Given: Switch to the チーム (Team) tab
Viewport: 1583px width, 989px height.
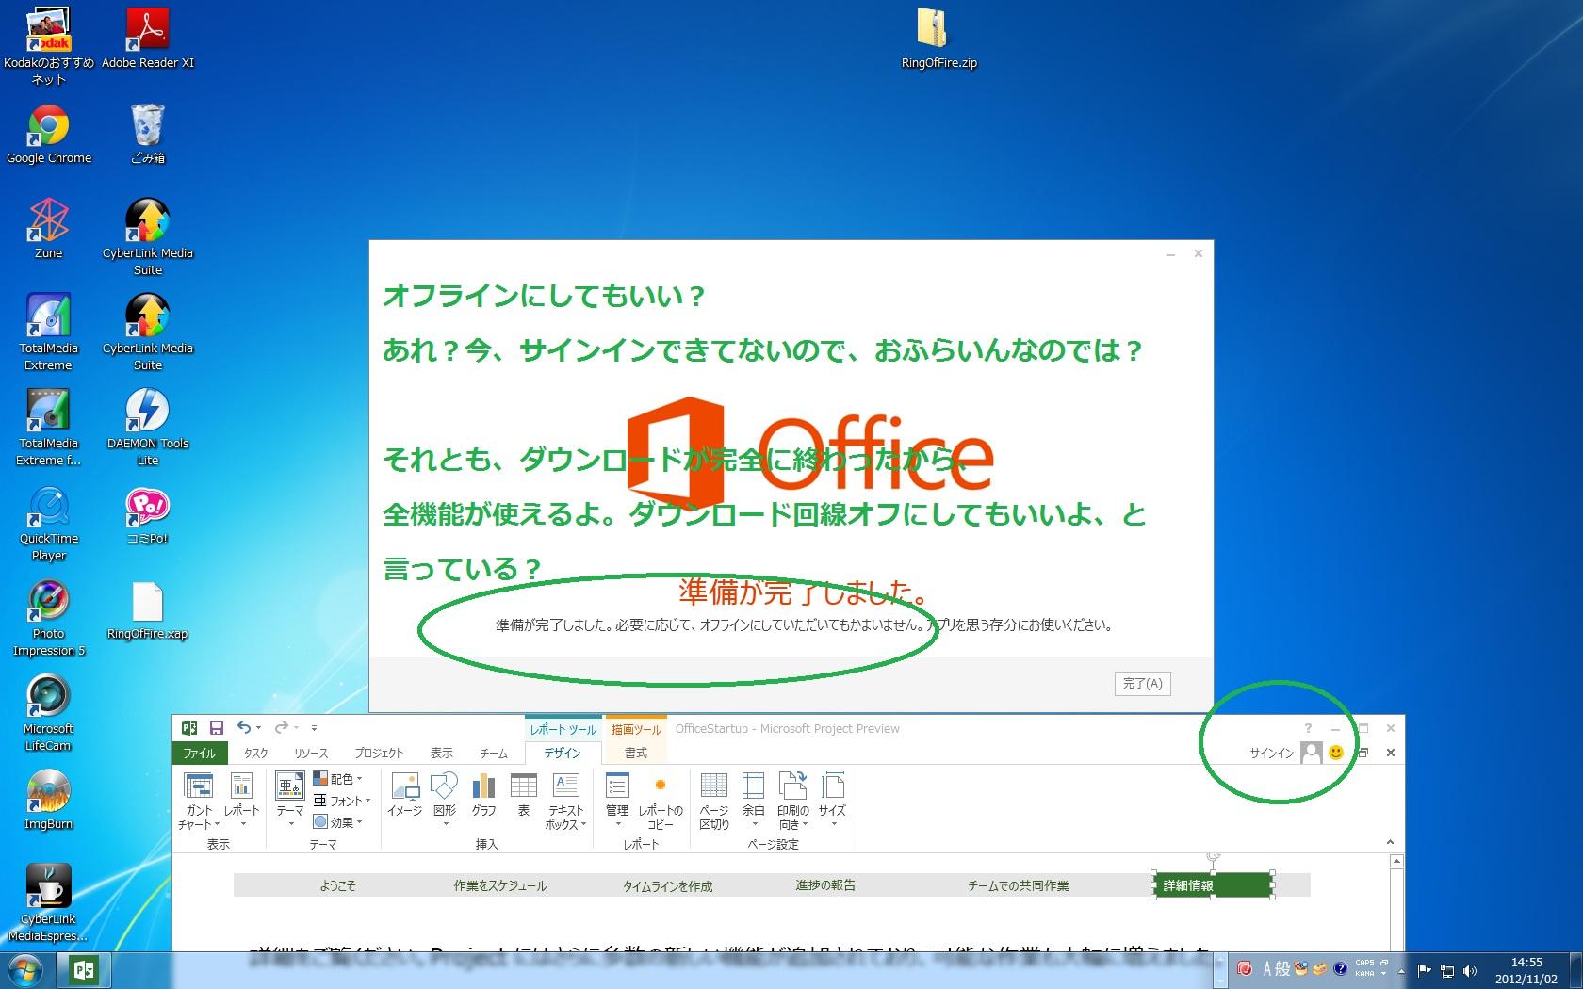Looking at the screenshot, I should click(494, 753).
